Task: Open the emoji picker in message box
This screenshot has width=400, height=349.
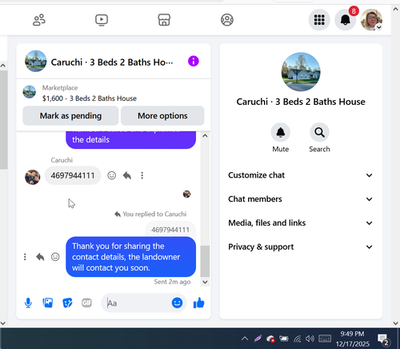Action: click(177, 303)
